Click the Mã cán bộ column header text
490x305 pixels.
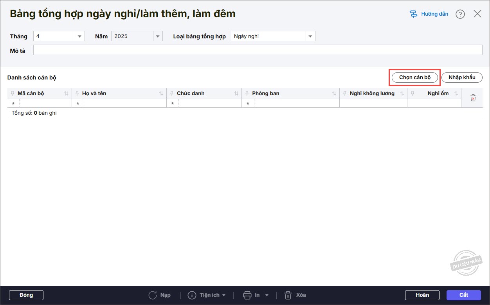point(31,94)
